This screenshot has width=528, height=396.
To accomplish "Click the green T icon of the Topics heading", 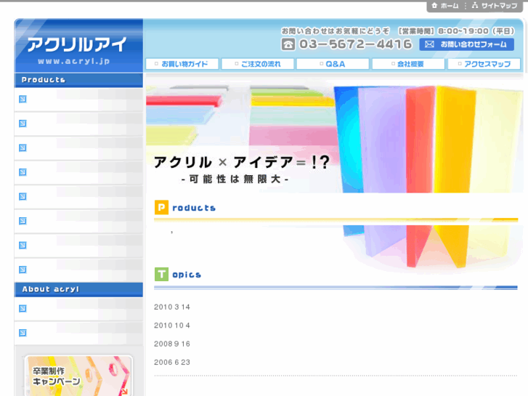I will (161, 275).
